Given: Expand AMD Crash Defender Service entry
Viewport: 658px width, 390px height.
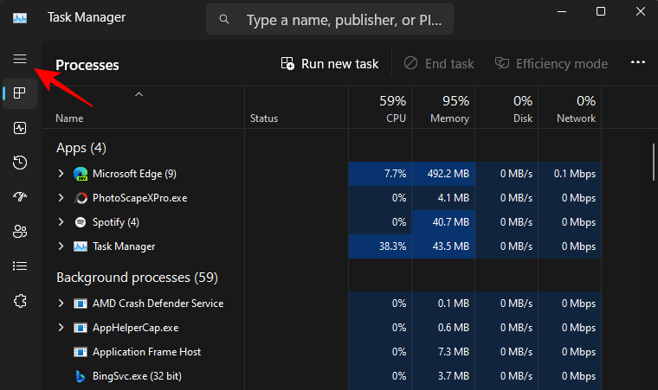Looking at the screenshot, I should coord(61,304).
